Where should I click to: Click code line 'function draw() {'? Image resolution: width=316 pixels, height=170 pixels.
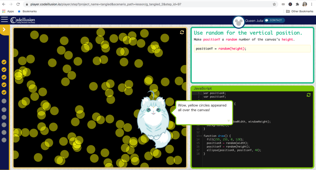pos(217,136)
